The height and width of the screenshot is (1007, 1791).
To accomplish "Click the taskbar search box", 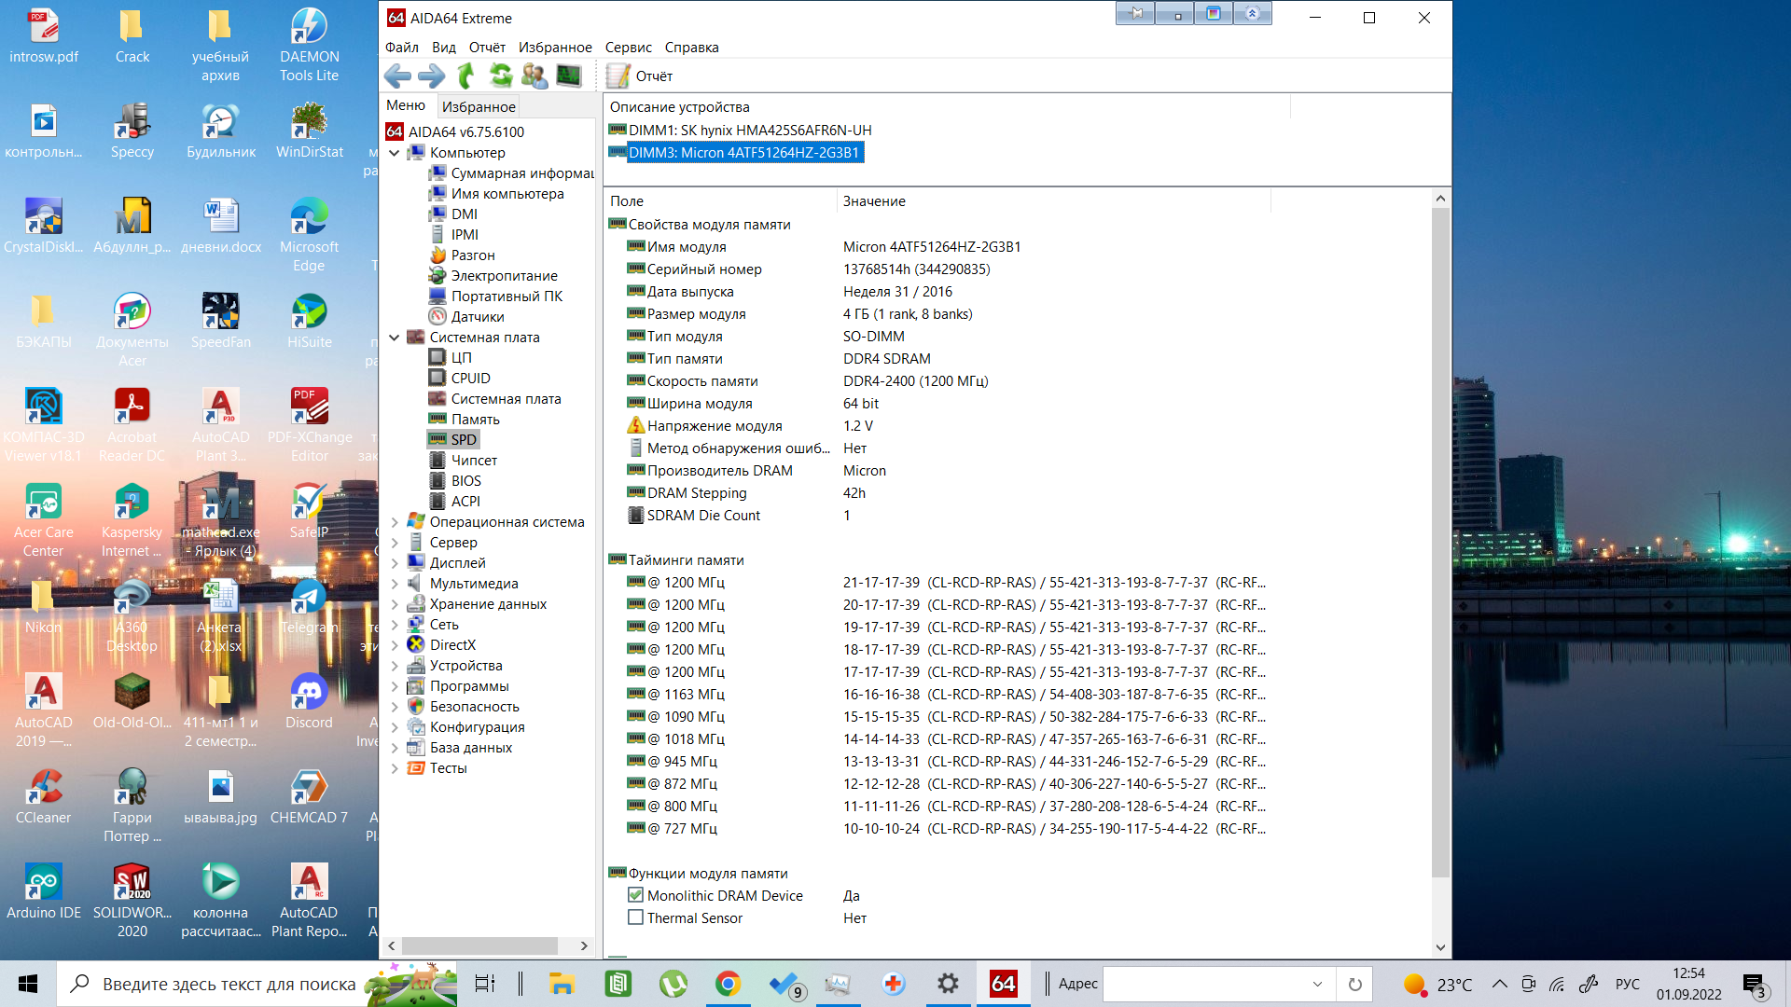I will (257, 984).
